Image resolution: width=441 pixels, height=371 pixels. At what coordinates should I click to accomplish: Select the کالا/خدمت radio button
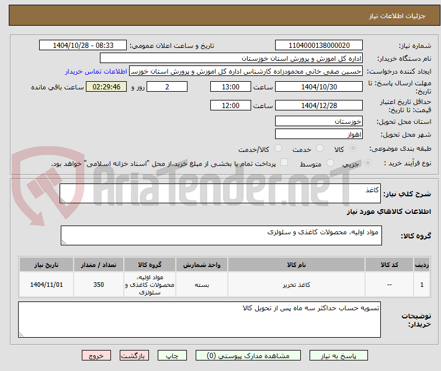(278, 148)
